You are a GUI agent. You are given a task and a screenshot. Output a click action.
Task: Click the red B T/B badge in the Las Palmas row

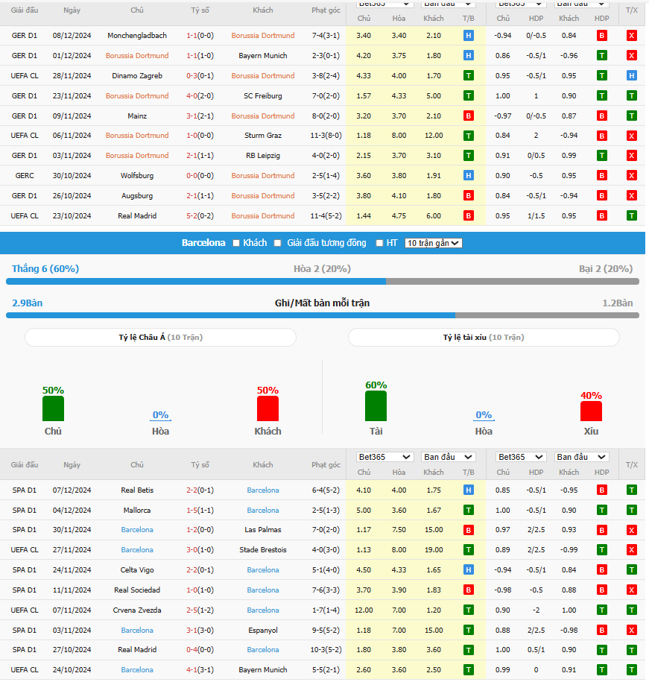point(468,530)
